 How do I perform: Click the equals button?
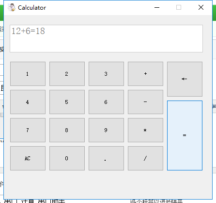click(185, 135)
